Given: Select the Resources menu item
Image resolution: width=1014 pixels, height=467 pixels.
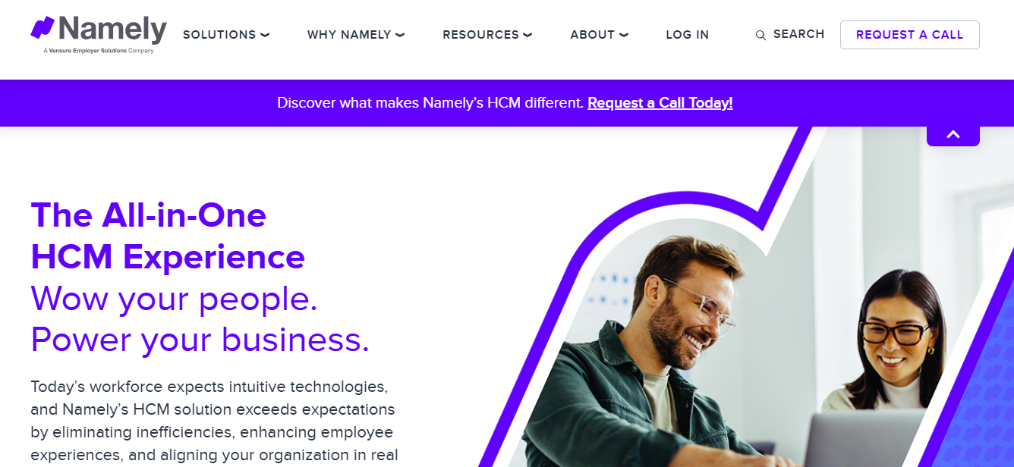Looking at the screenshot, I should point(480,35).
